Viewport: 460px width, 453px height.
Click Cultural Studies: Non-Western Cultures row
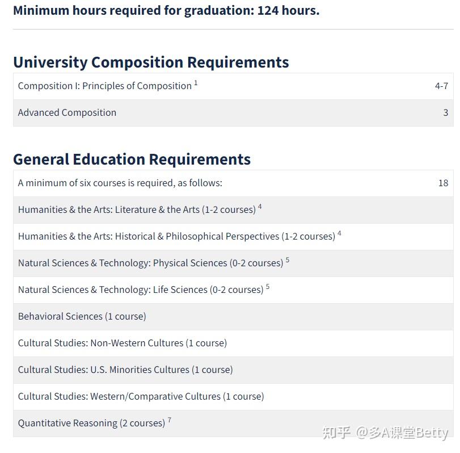233,343
